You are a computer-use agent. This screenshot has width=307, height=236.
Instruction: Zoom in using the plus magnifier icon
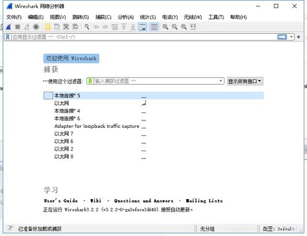pos(165,27)
